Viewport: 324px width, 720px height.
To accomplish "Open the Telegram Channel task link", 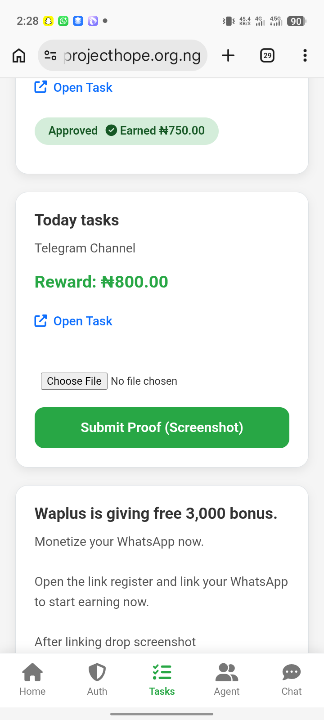I will click(82, 321).
